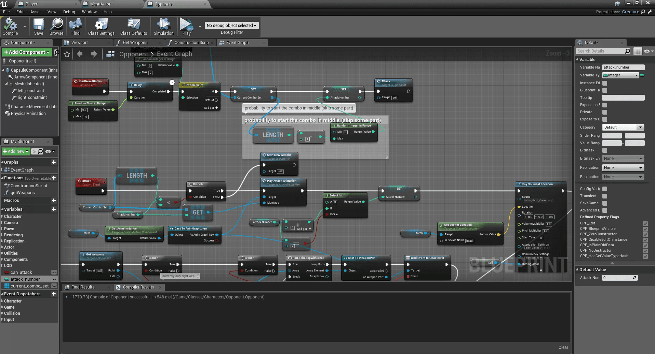Click search icon in Details search

[627, 51]
